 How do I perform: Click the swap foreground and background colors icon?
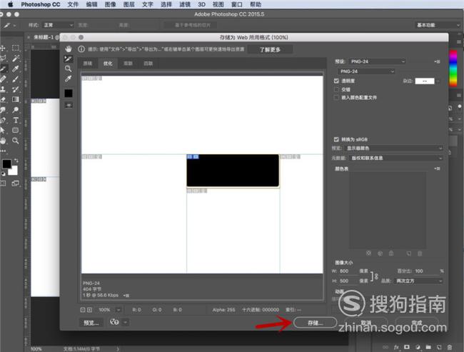coord(16,160)
